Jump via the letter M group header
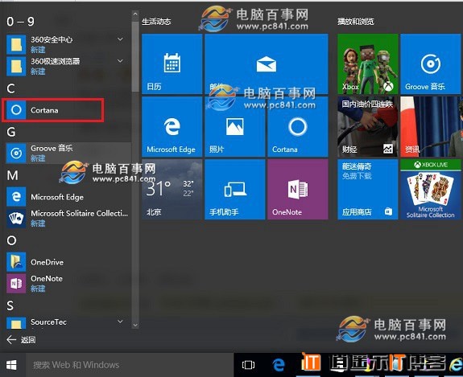Screen dimensions: 463x377 12,175
